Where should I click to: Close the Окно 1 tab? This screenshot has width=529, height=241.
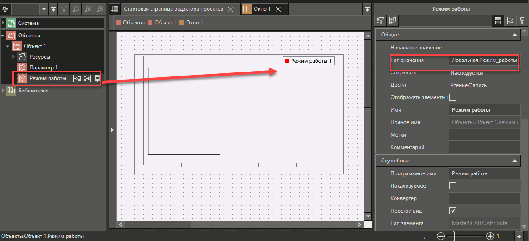(278, 9)
